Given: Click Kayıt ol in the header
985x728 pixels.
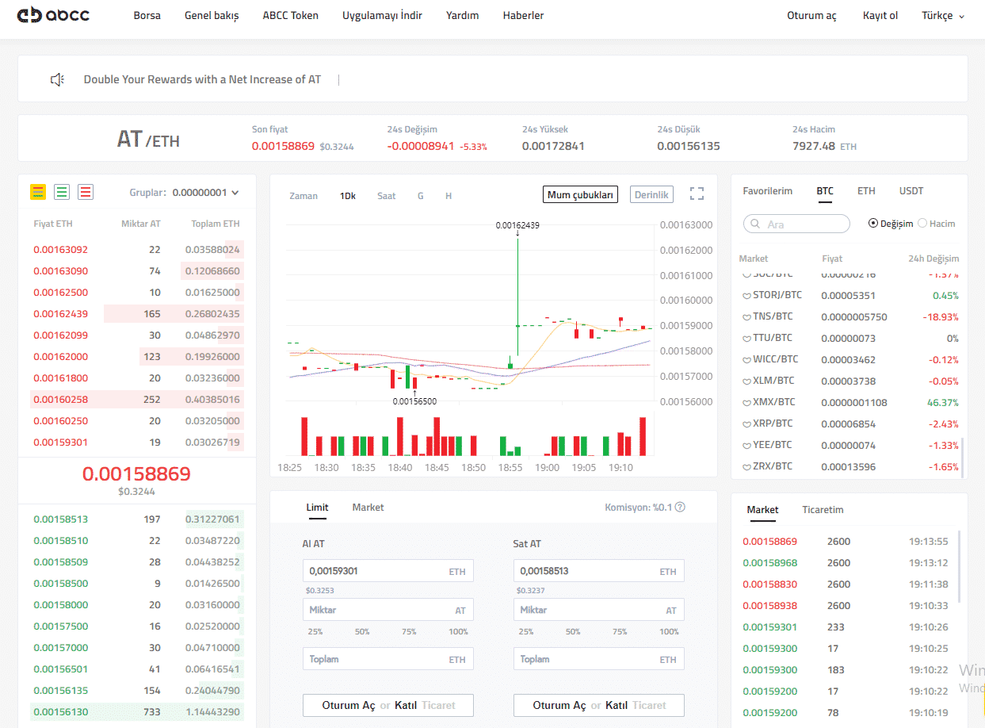Looking at the screenshot, I should coord(880,16).
